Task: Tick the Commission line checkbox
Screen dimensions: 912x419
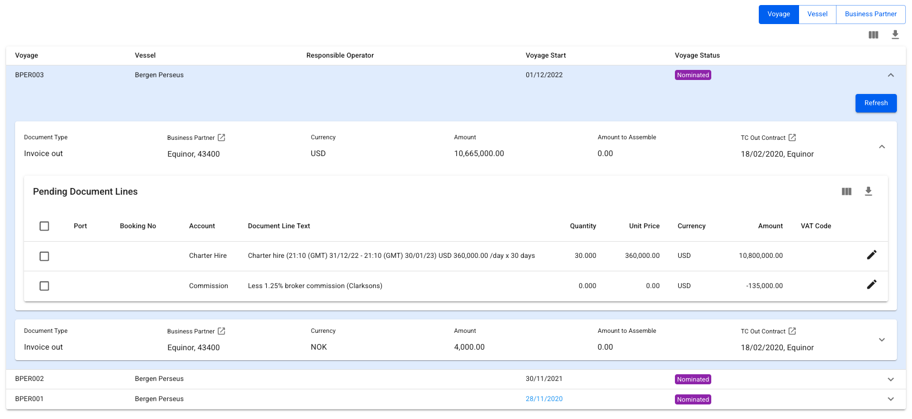Action: click(44, 286)
